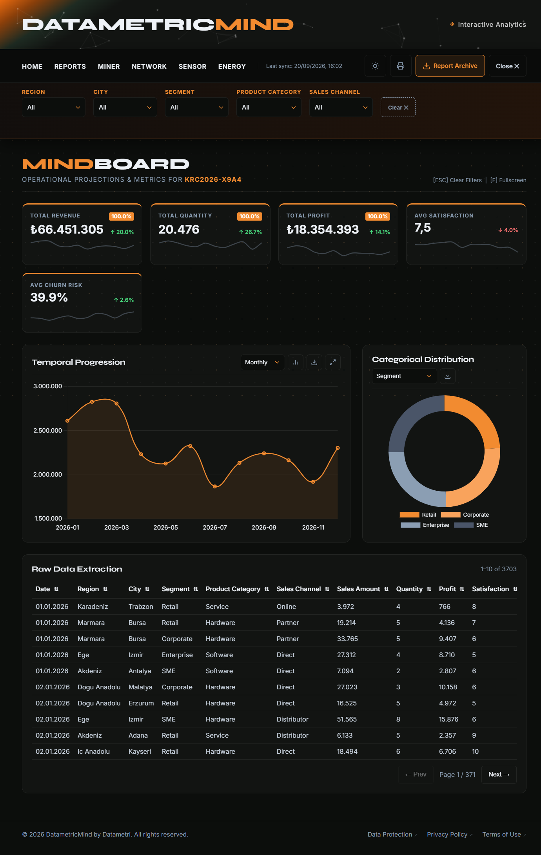This screenshot has width=541, height=855.
Task: Toggle SME legend swatch
Action: coord(464,525)
